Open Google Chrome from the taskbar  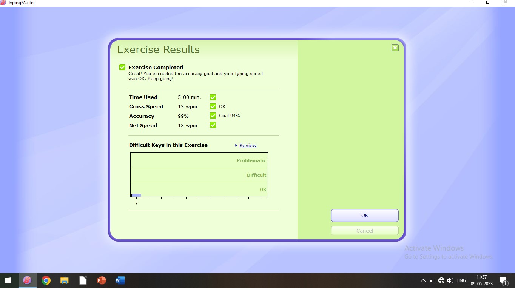click(x=46, y=280)
